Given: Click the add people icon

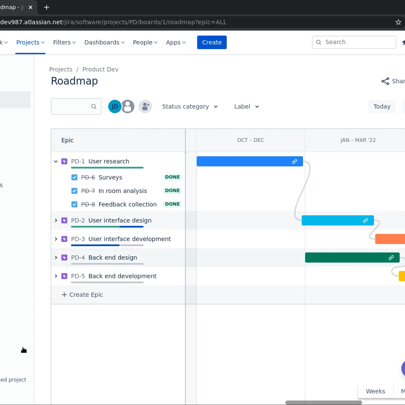Looking at the screenshot, I should click(x=145, y=107).
